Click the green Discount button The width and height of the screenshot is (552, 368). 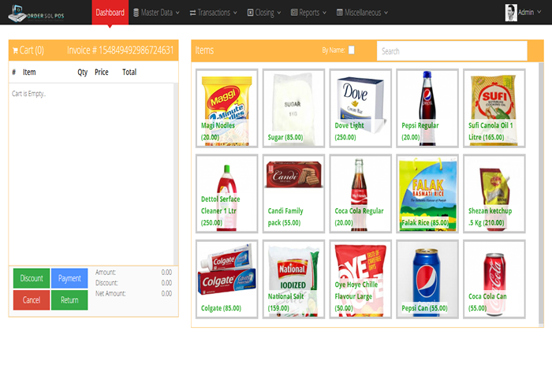32,278
